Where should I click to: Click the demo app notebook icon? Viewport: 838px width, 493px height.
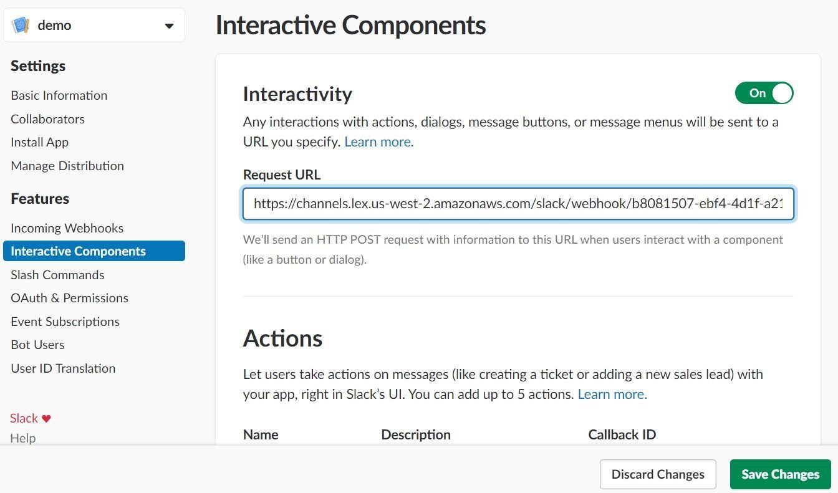pyautogui.click(x=21, y=26)
